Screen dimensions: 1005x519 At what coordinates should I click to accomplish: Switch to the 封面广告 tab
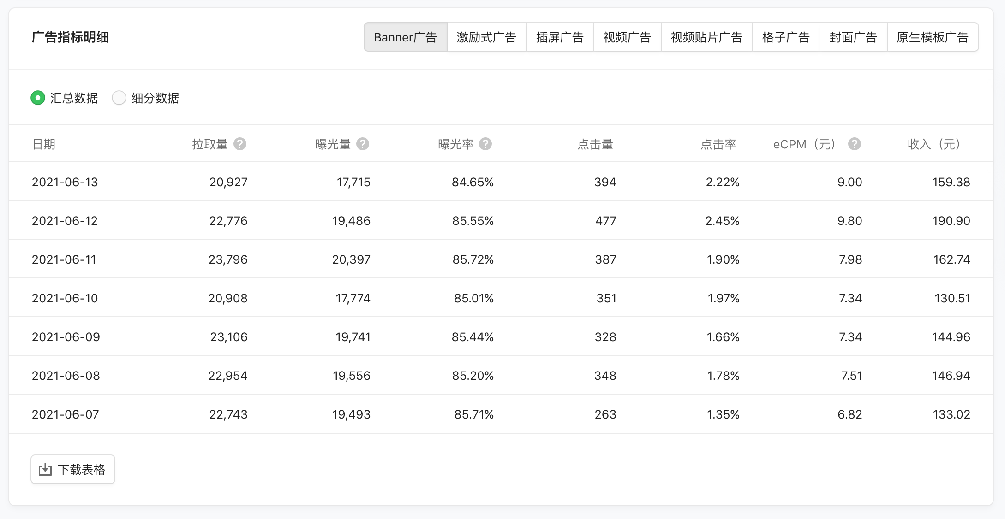click(x=853, y=37)
